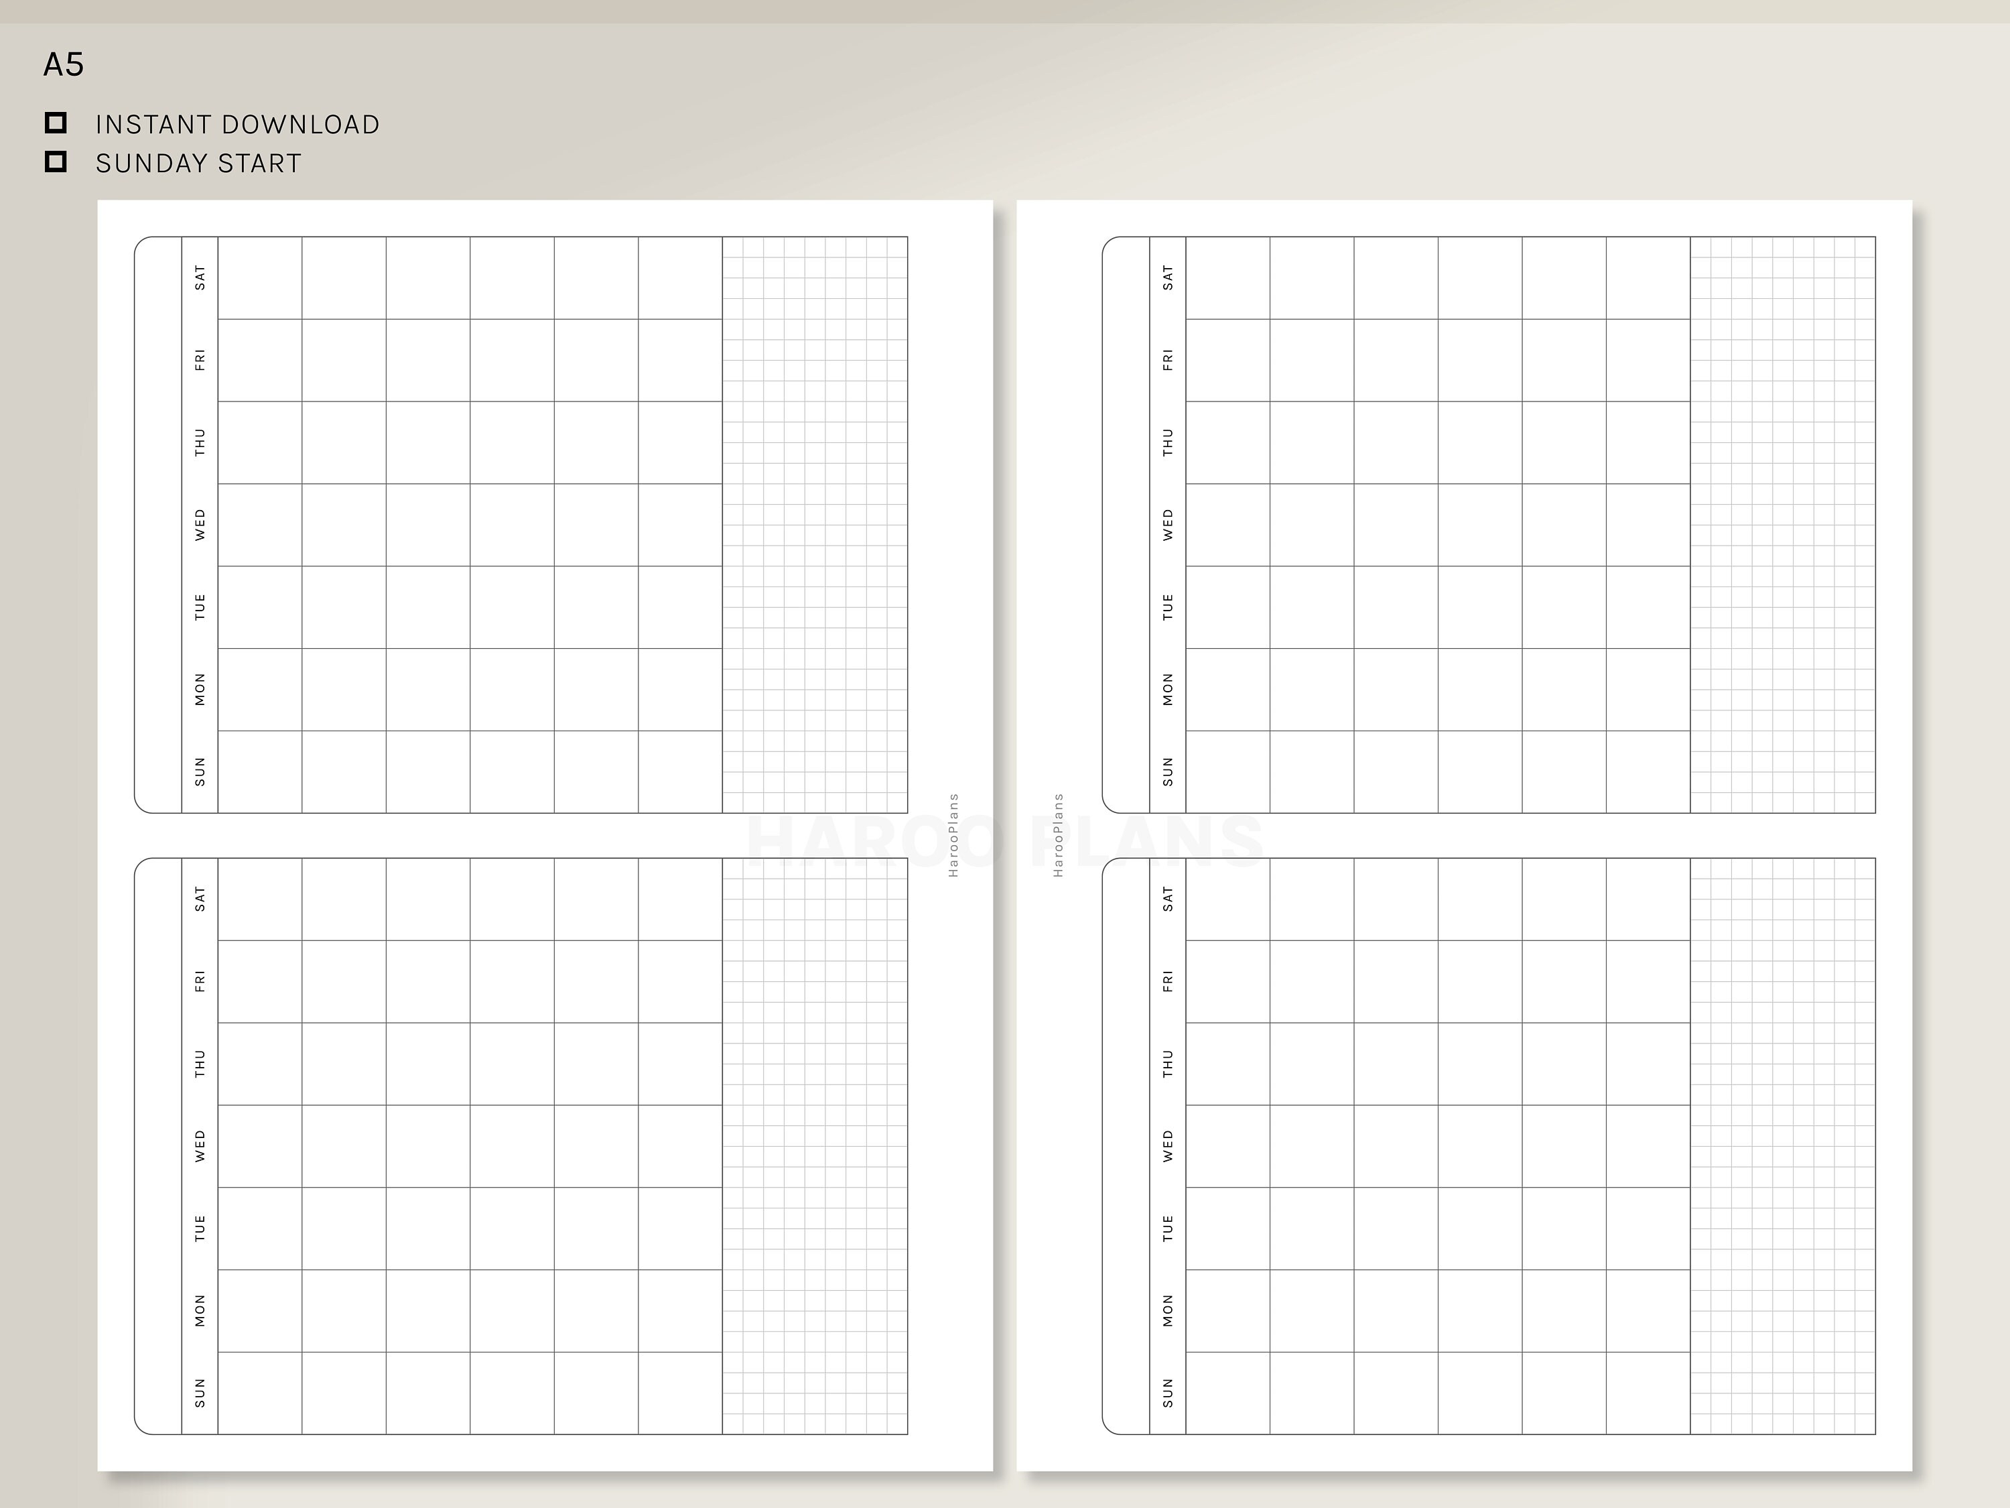Image resolution: width=2010 pixels, height=1508 pixels.
Task: Select the TUE label on bottom-right calendar
Action: coord(1168,1227)
